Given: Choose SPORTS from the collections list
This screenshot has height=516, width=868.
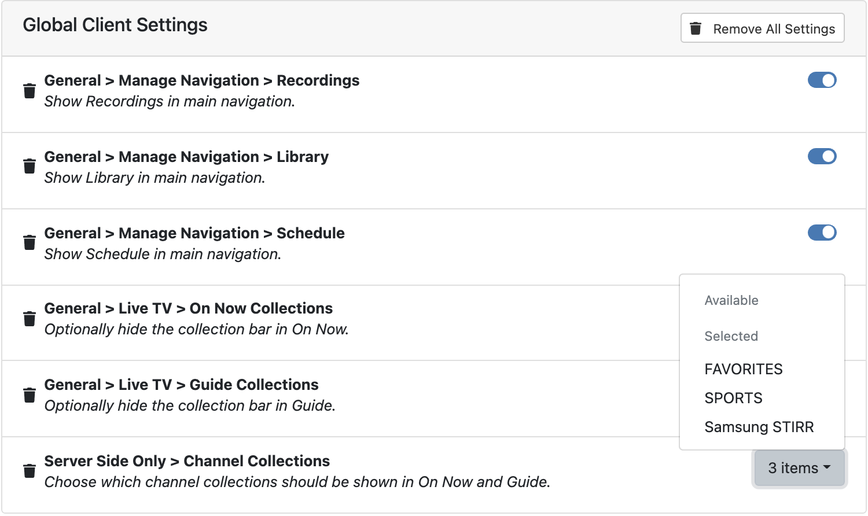Looking at the screenshot, I should point(733,398).
